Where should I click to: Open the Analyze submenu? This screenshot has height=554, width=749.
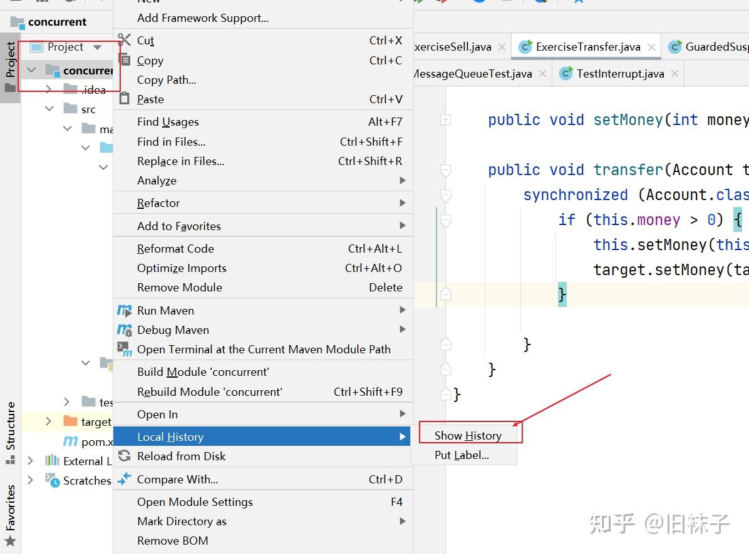[x=263, y=181]
